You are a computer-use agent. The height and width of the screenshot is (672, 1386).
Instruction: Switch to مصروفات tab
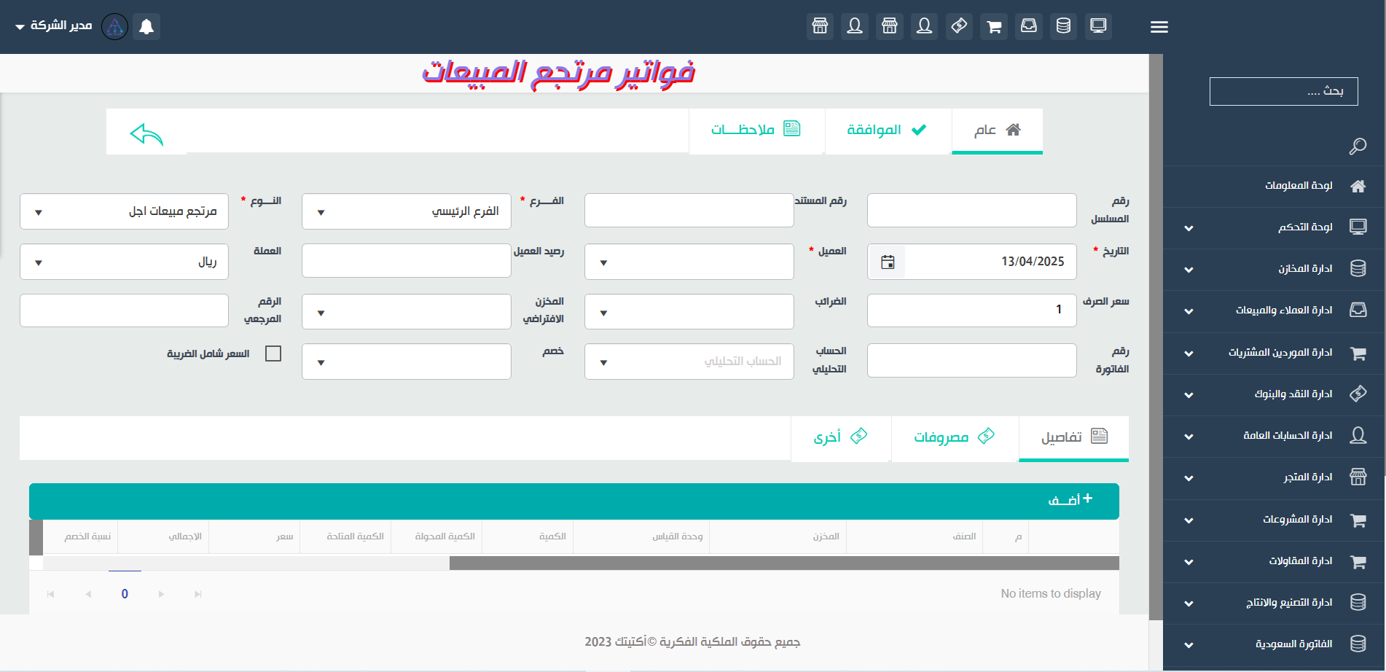(x=955, y=437)
